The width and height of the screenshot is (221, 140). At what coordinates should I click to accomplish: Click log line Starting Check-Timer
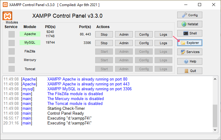coord(66,109)
